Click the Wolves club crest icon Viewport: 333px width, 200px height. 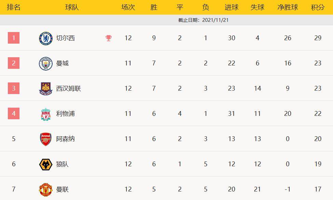point(45,164)
